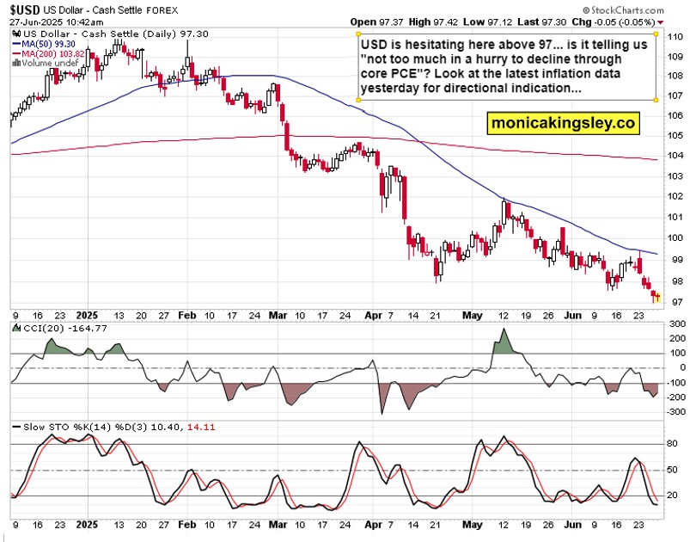The height and width of the screenshot is (542, 690).
Task: Click the monicakingsley.co yellow label
Action: pyautogui.click(x=564, y=122)
